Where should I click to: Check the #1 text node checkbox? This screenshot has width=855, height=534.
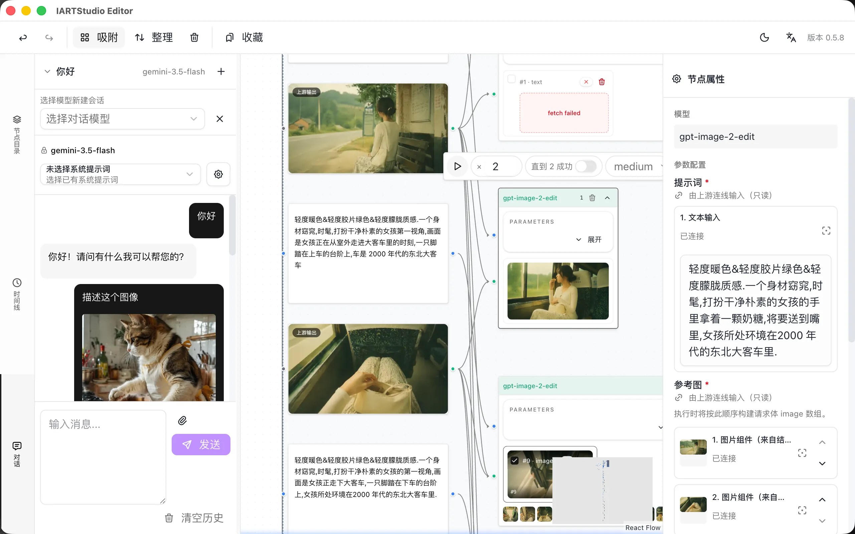click(511, 79)
